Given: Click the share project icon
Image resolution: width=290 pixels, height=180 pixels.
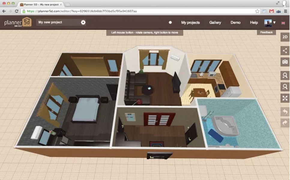Looking at the screenshot, I should 285,50.
